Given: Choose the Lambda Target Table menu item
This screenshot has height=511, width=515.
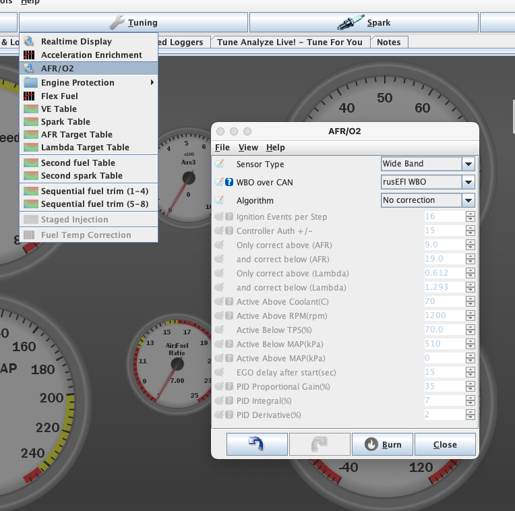Looking at the screenshot, I should tap(89, 147).
